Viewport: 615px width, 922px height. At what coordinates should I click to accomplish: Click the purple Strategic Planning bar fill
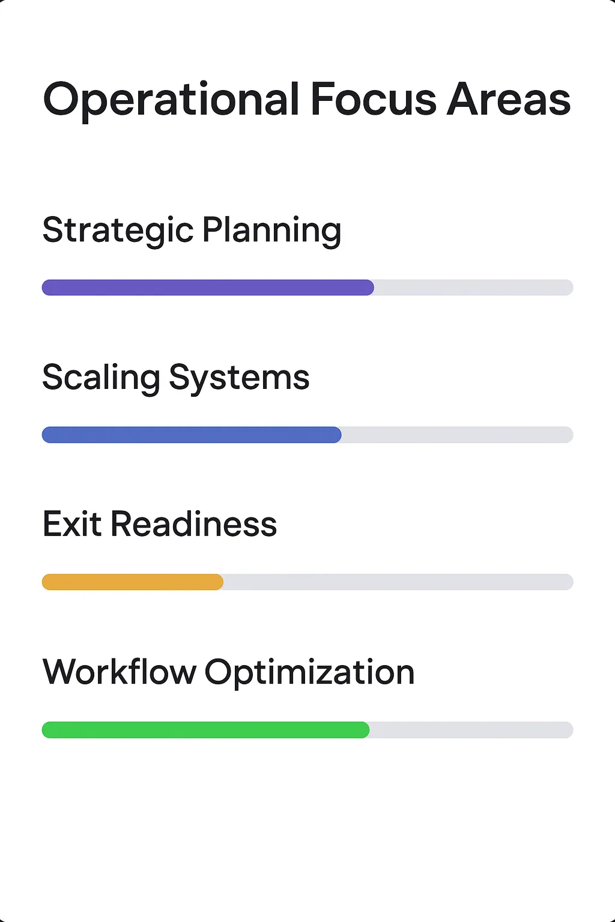(208, 288)
